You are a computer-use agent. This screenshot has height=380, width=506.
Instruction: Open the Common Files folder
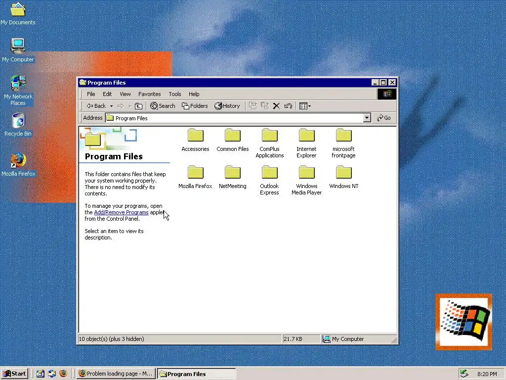[232, 140]
